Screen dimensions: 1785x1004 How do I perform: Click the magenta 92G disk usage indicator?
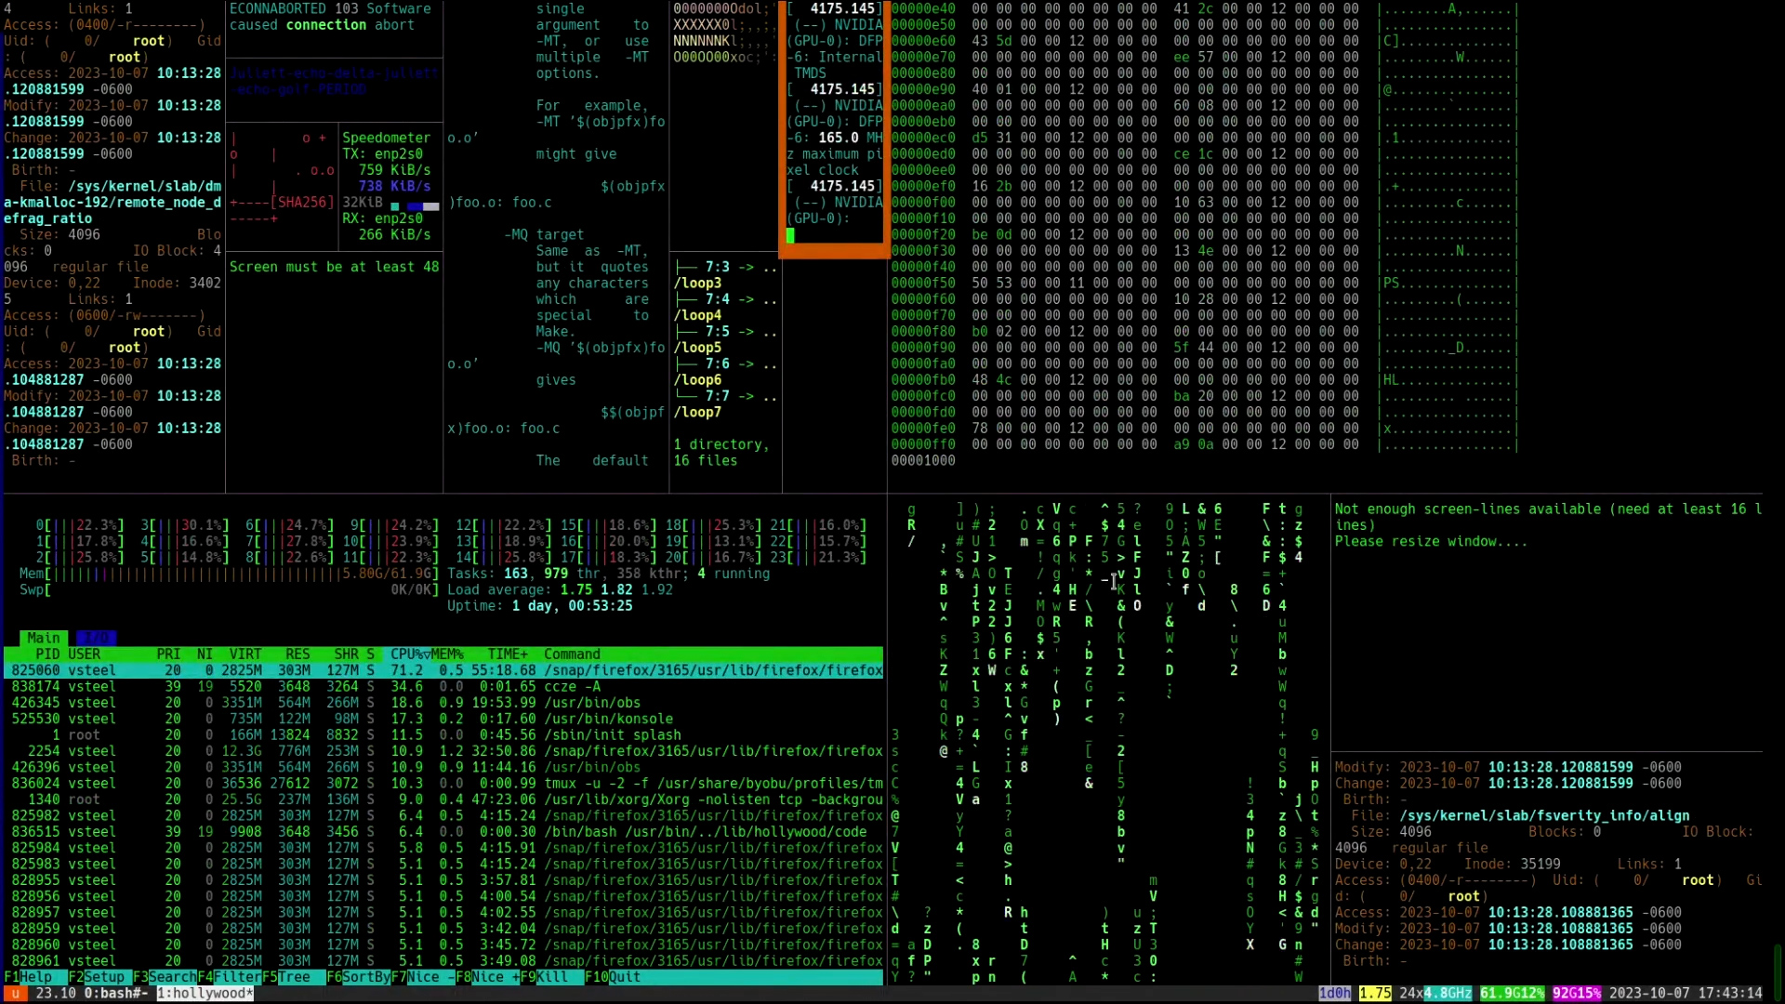click(x=1577, y=994)
